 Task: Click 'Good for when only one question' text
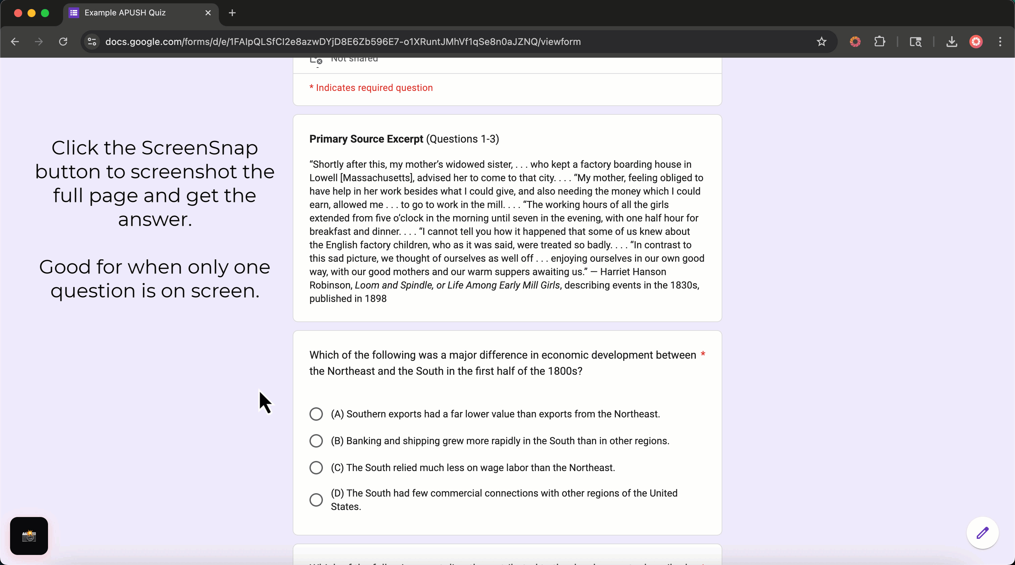click(x=155, y=279)
